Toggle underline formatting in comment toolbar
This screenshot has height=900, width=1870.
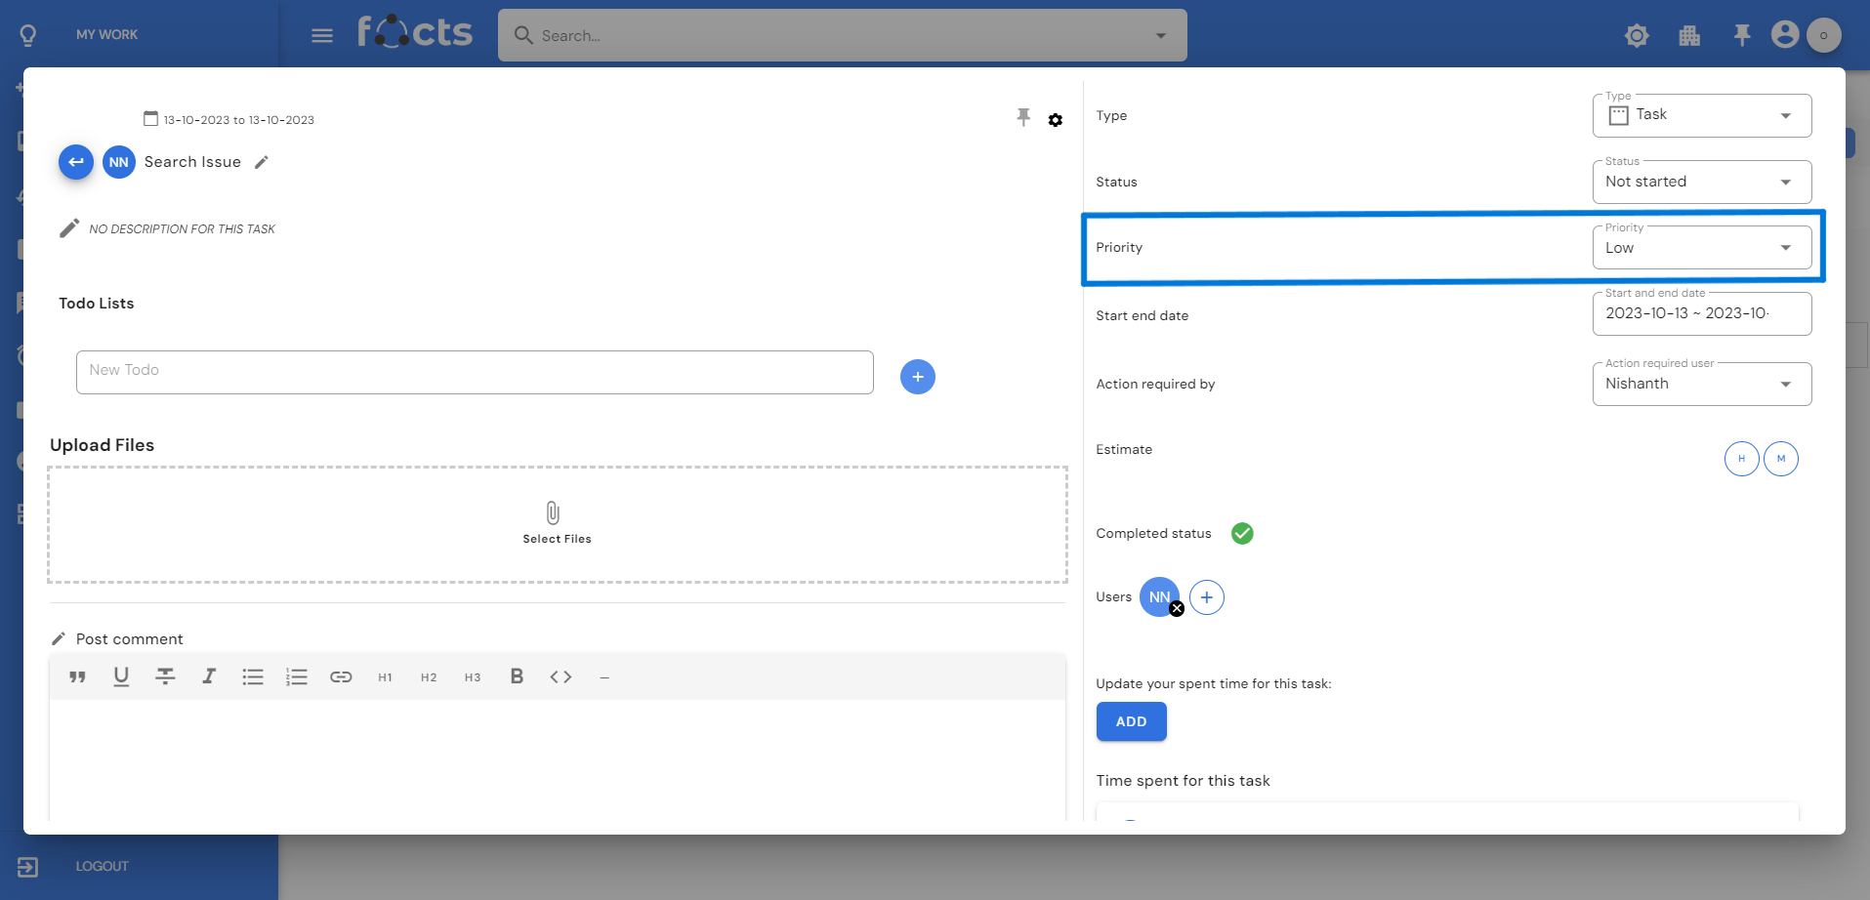pos(121,676)
